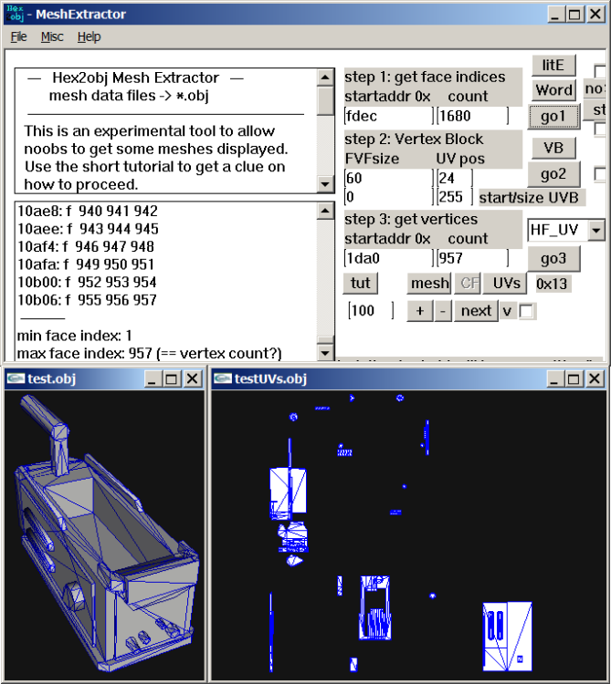Click the step 1 startaddr field containing fdec
The image size is (611, 684).
click(387, 116)
